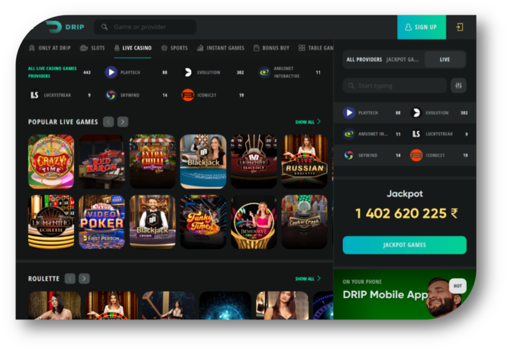Expand Roulette section with Show All
The width and height of the screenshot is (508, 350).
pyautogui.click(x=307, y=279)
